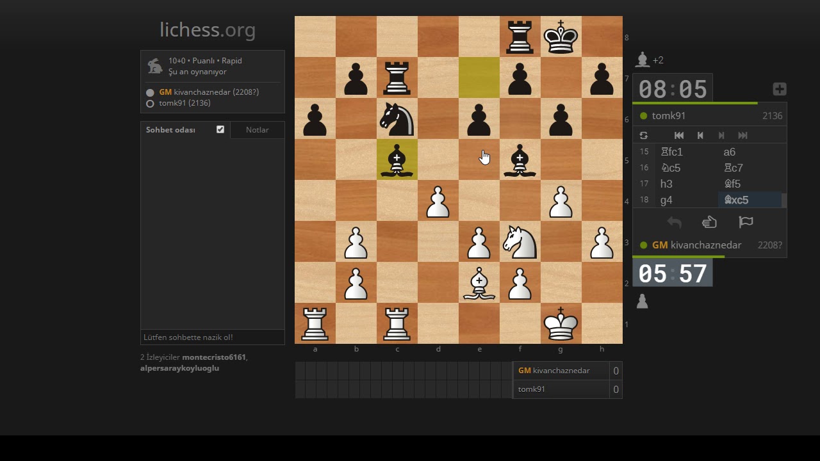The height and width of the screenshot is (461, 820).
Task: Select the black king on g8
Action: click(561, 36)
